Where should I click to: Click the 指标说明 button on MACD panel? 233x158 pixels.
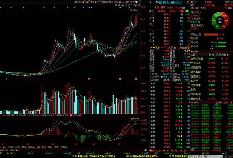(x=135, y=119)
